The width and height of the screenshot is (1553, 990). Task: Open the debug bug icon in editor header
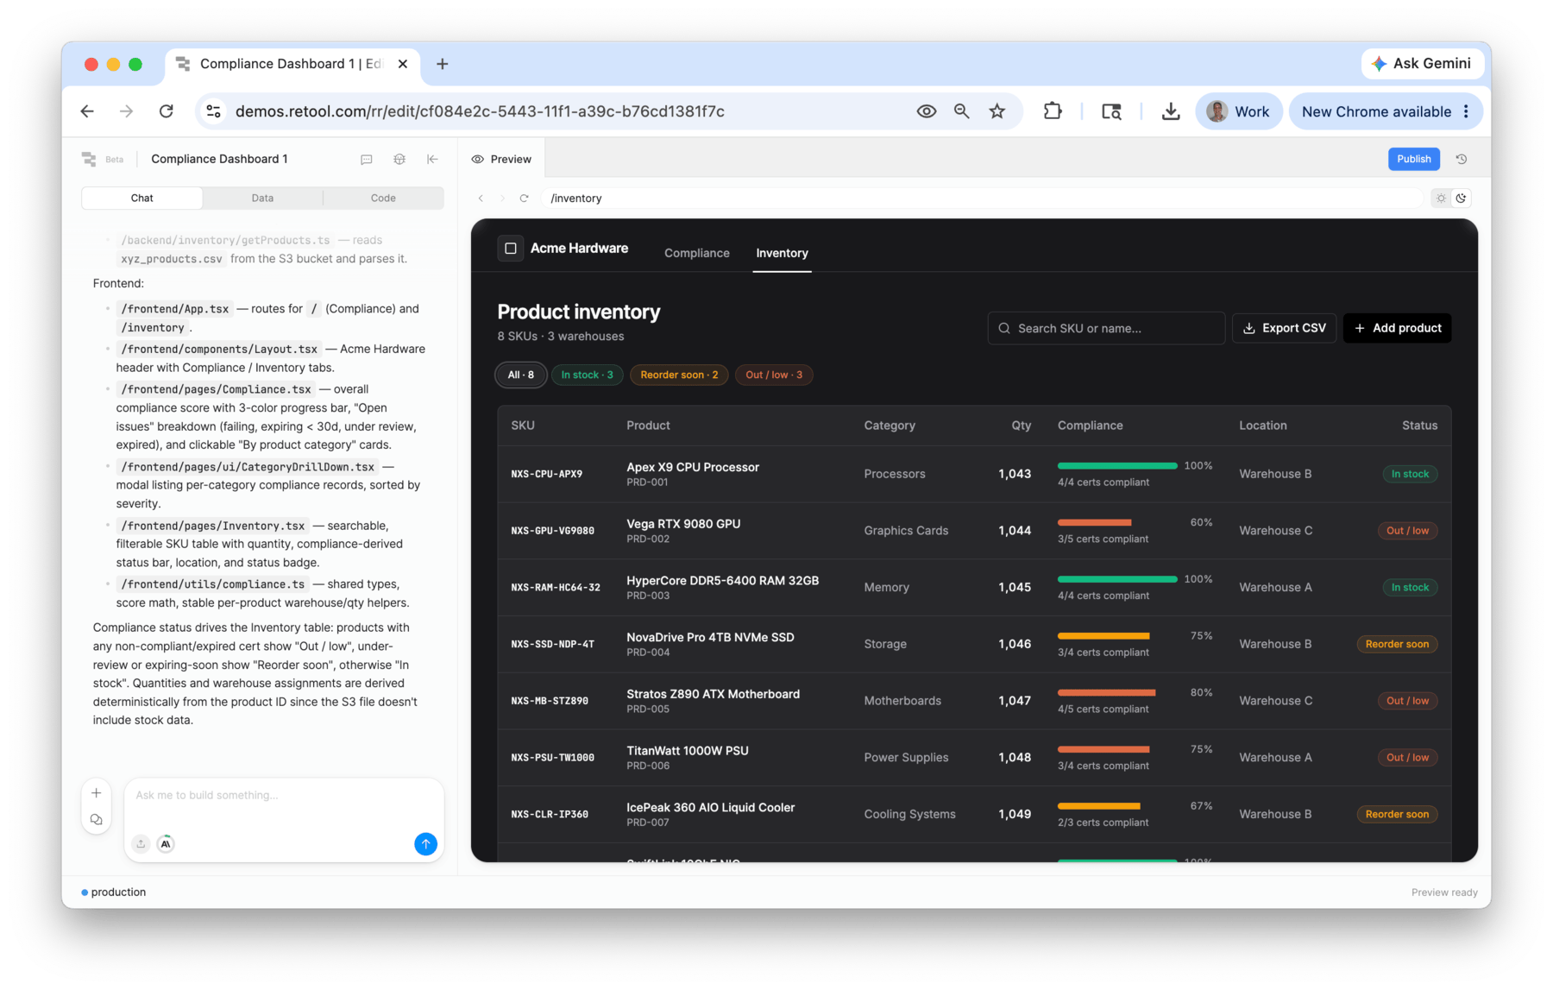(399, 159)
